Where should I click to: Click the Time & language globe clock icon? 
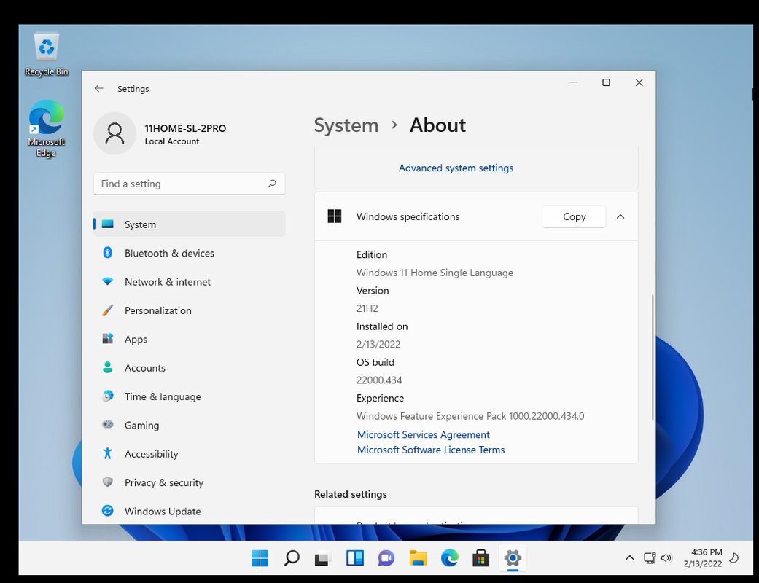point(107,396)
